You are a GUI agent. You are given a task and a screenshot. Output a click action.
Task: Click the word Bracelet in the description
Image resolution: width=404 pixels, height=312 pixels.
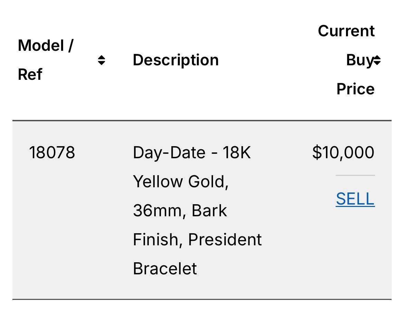point(165,269)
